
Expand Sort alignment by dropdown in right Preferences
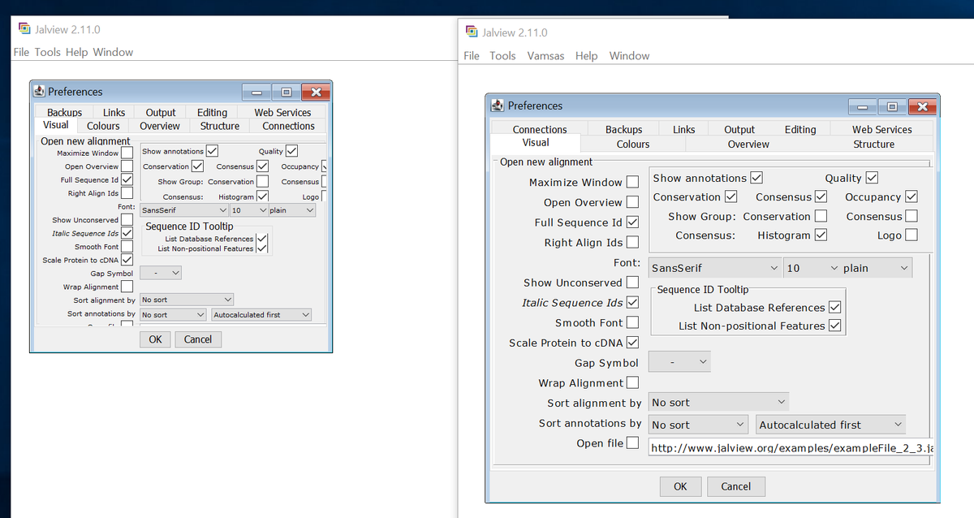click(x=718, y=402)
